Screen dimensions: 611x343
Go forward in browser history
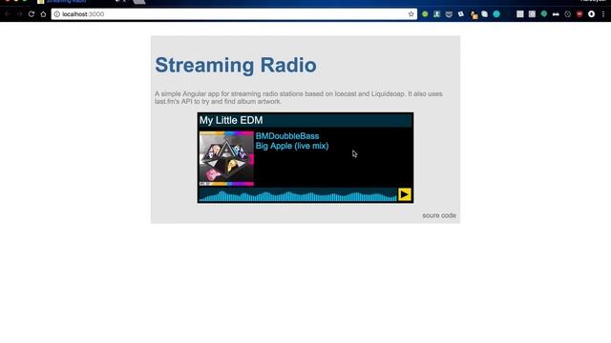click(x=19, y=14)
